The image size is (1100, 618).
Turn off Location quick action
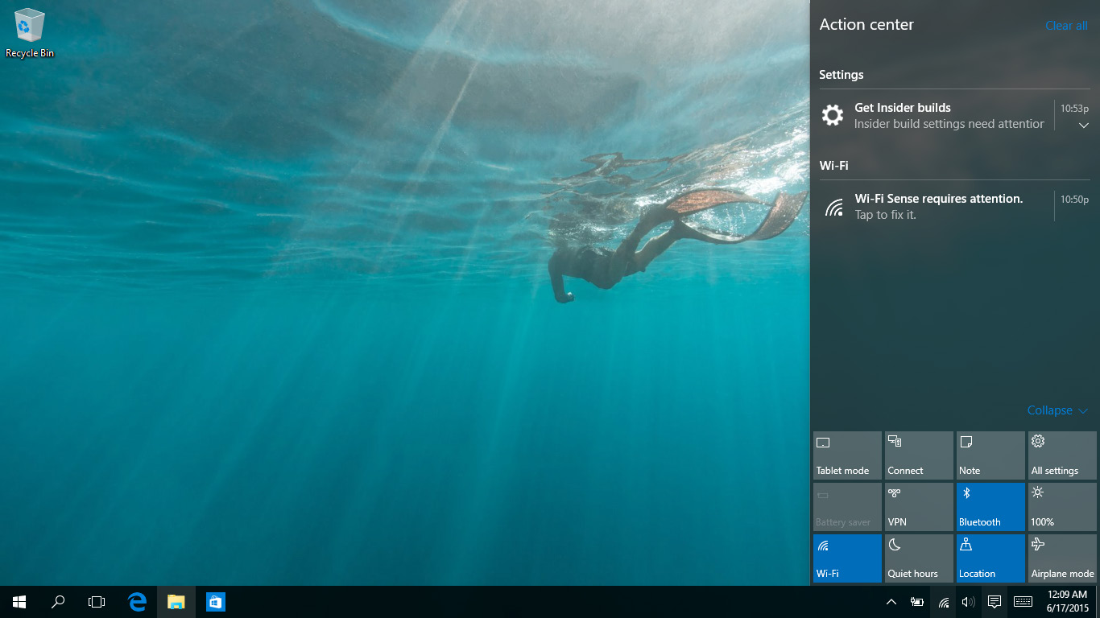pos(990,558)
